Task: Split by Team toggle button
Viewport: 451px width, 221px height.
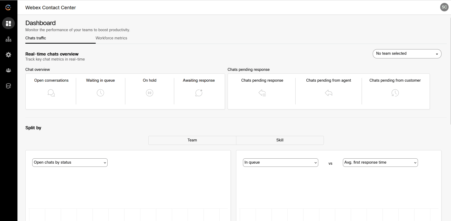Action: 192,140
